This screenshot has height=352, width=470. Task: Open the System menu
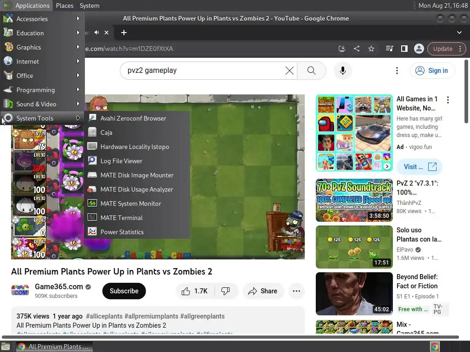90,5
